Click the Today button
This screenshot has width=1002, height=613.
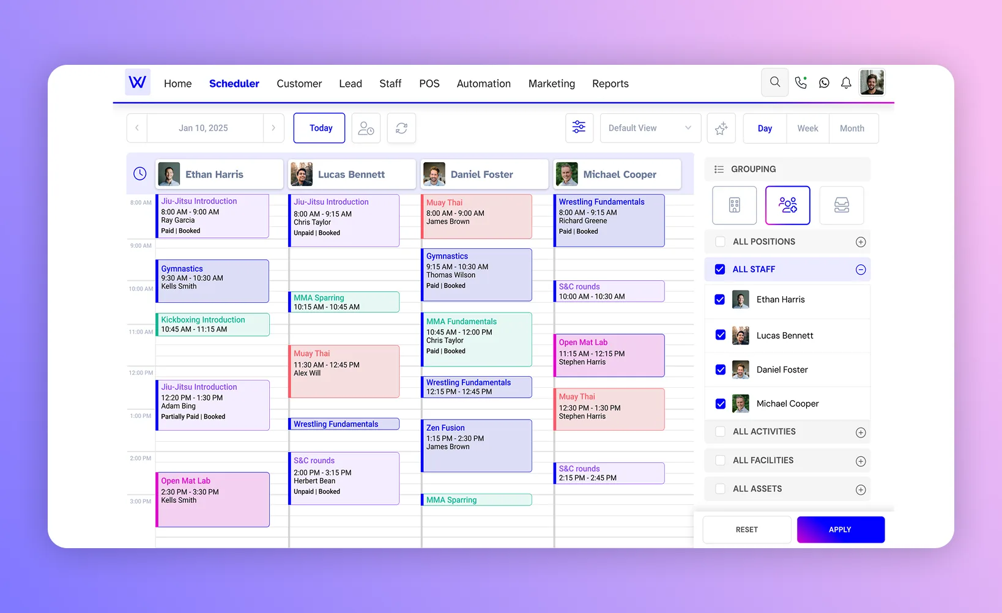pyautogui.click(x=319, y=128)
